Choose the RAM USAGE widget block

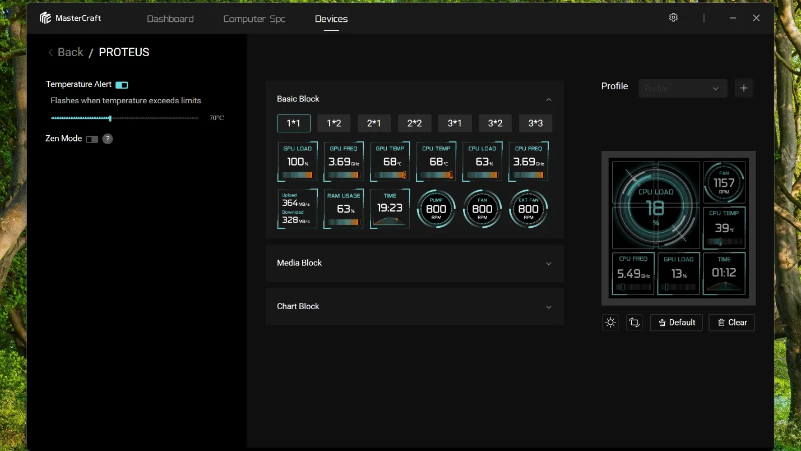(344, 209)
